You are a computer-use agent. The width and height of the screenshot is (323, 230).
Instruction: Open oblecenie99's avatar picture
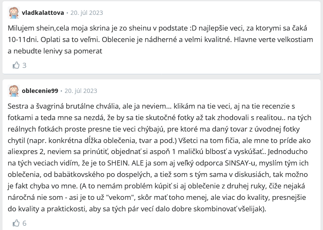(14, 91)
